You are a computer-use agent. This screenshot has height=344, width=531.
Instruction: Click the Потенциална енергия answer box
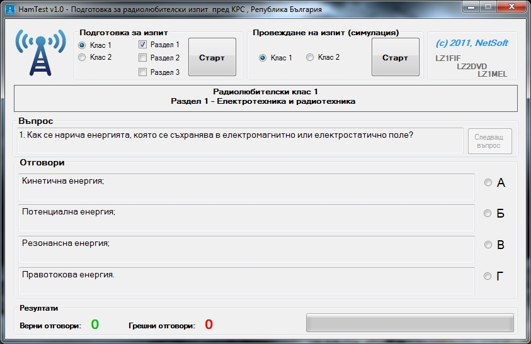(x=246, y=218)
